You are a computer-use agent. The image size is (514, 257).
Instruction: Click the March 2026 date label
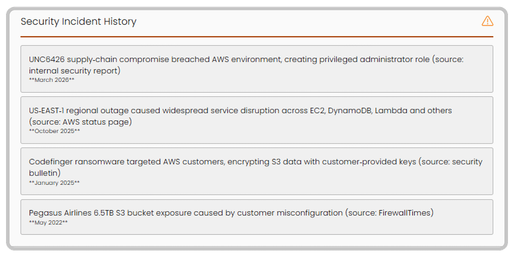pyautogui.click(x=52, y=80)
